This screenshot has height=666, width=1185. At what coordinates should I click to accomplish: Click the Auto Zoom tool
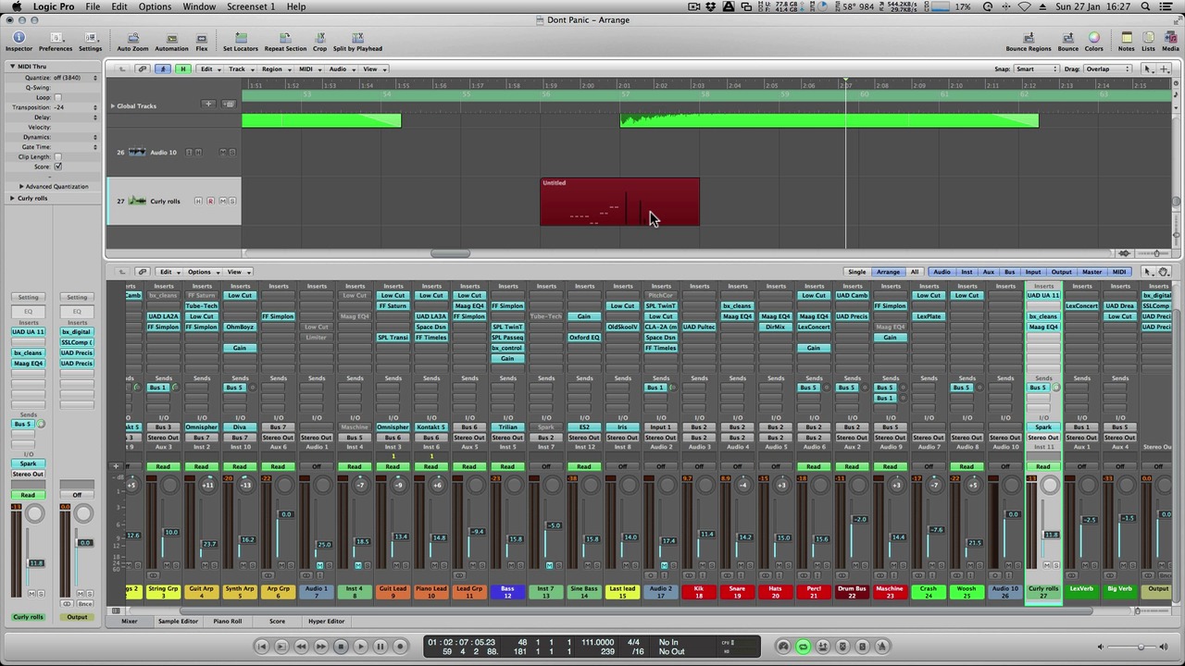point(132,42)
